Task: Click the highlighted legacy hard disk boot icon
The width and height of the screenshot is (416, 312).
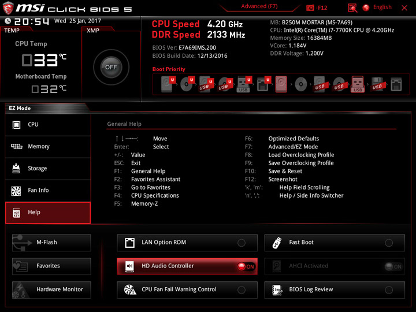Action: 281,84
